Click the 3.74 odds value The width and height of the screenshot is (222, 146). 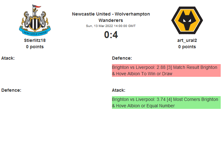point(161,99)
